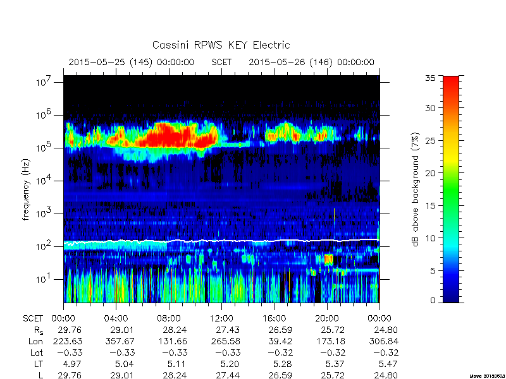Click the Lon value 223.63
The height and width of the screenshot is (379, 506).
pos(67,341)
